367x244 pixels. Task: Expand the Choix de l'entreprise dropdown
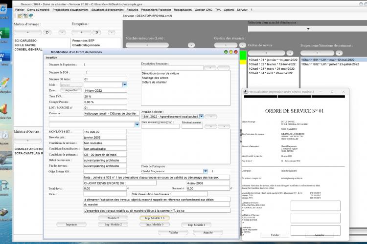coord(205,171)
